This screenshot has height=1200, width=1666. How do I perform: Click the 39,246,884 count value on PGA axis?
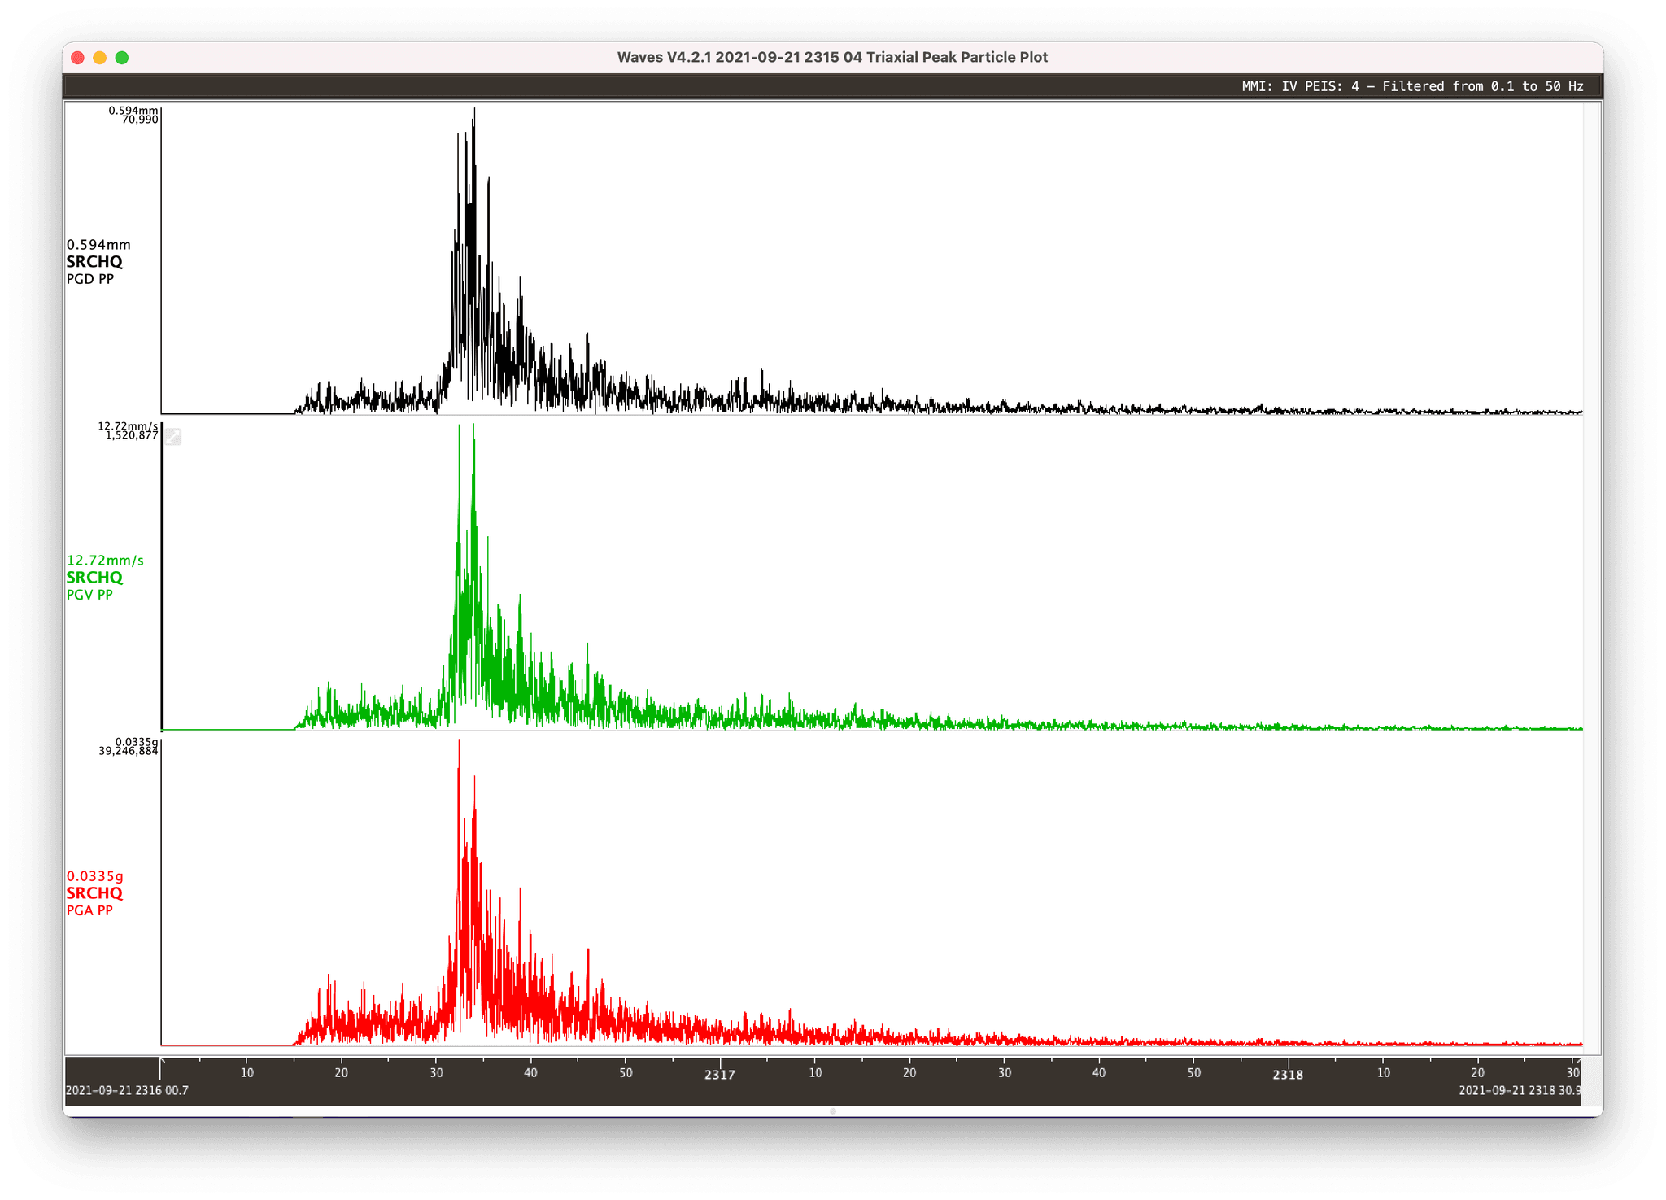[129, 751]
